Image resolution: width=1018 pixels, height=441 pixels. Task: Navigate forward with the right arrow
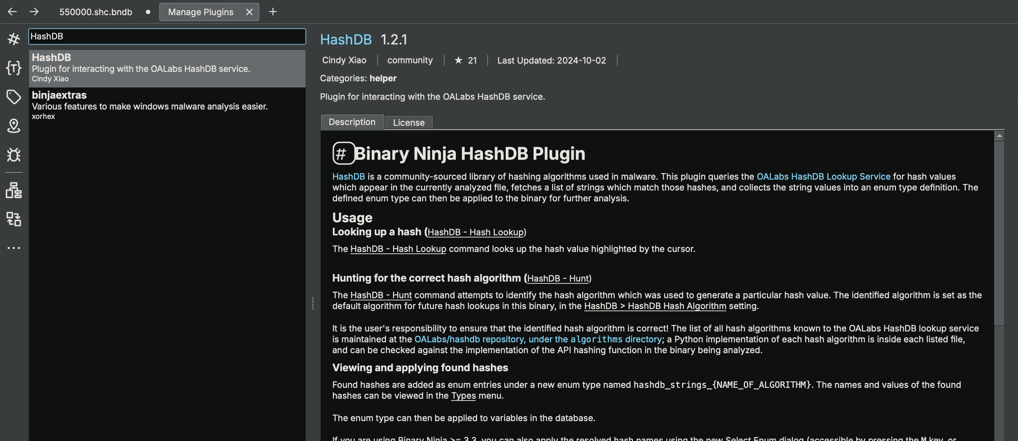click(34, 12)
